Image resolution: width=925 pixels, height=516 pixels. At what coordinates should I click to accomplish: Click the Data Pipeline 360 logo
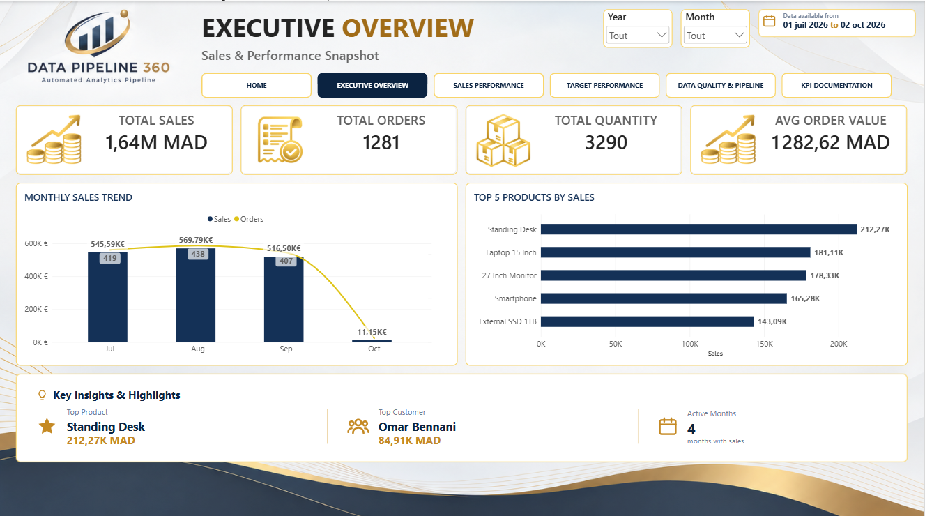(98, 47)
